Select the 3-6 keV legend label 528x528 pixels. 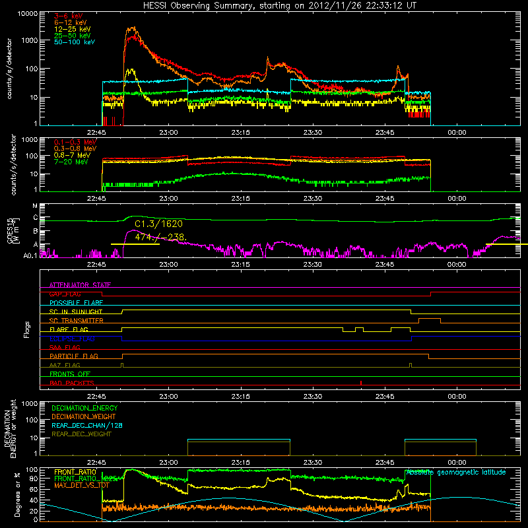click(x=68, y=16)
